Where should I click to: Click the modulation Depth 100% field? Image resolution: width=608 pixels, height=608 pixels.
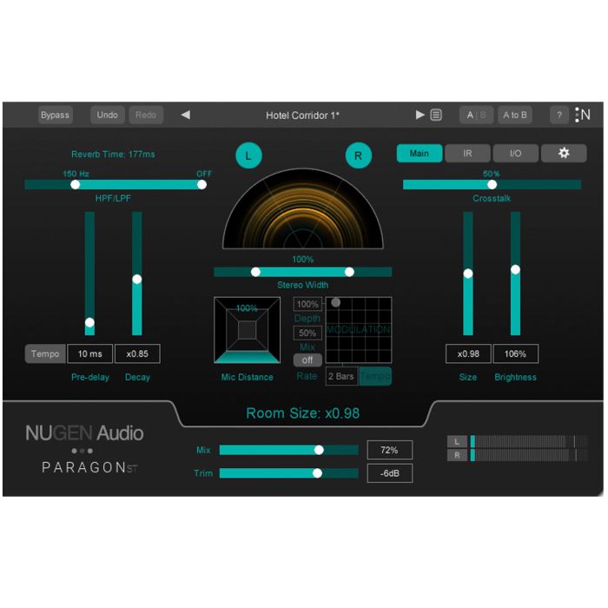307,304
